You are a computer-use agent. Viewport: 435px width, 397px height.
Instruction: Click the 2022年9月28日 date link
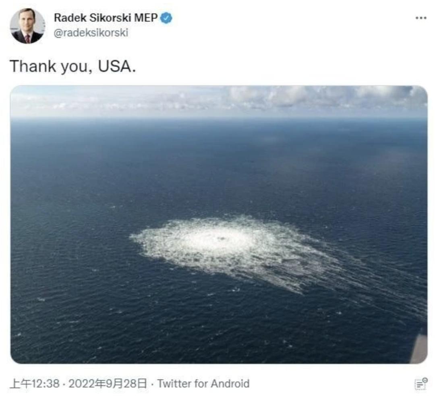(108, 384)
